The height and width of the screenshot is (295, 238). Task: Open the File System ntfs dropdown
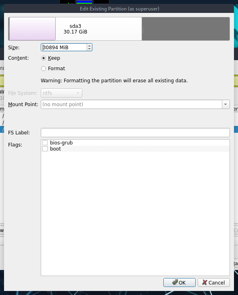coord(61,93)
